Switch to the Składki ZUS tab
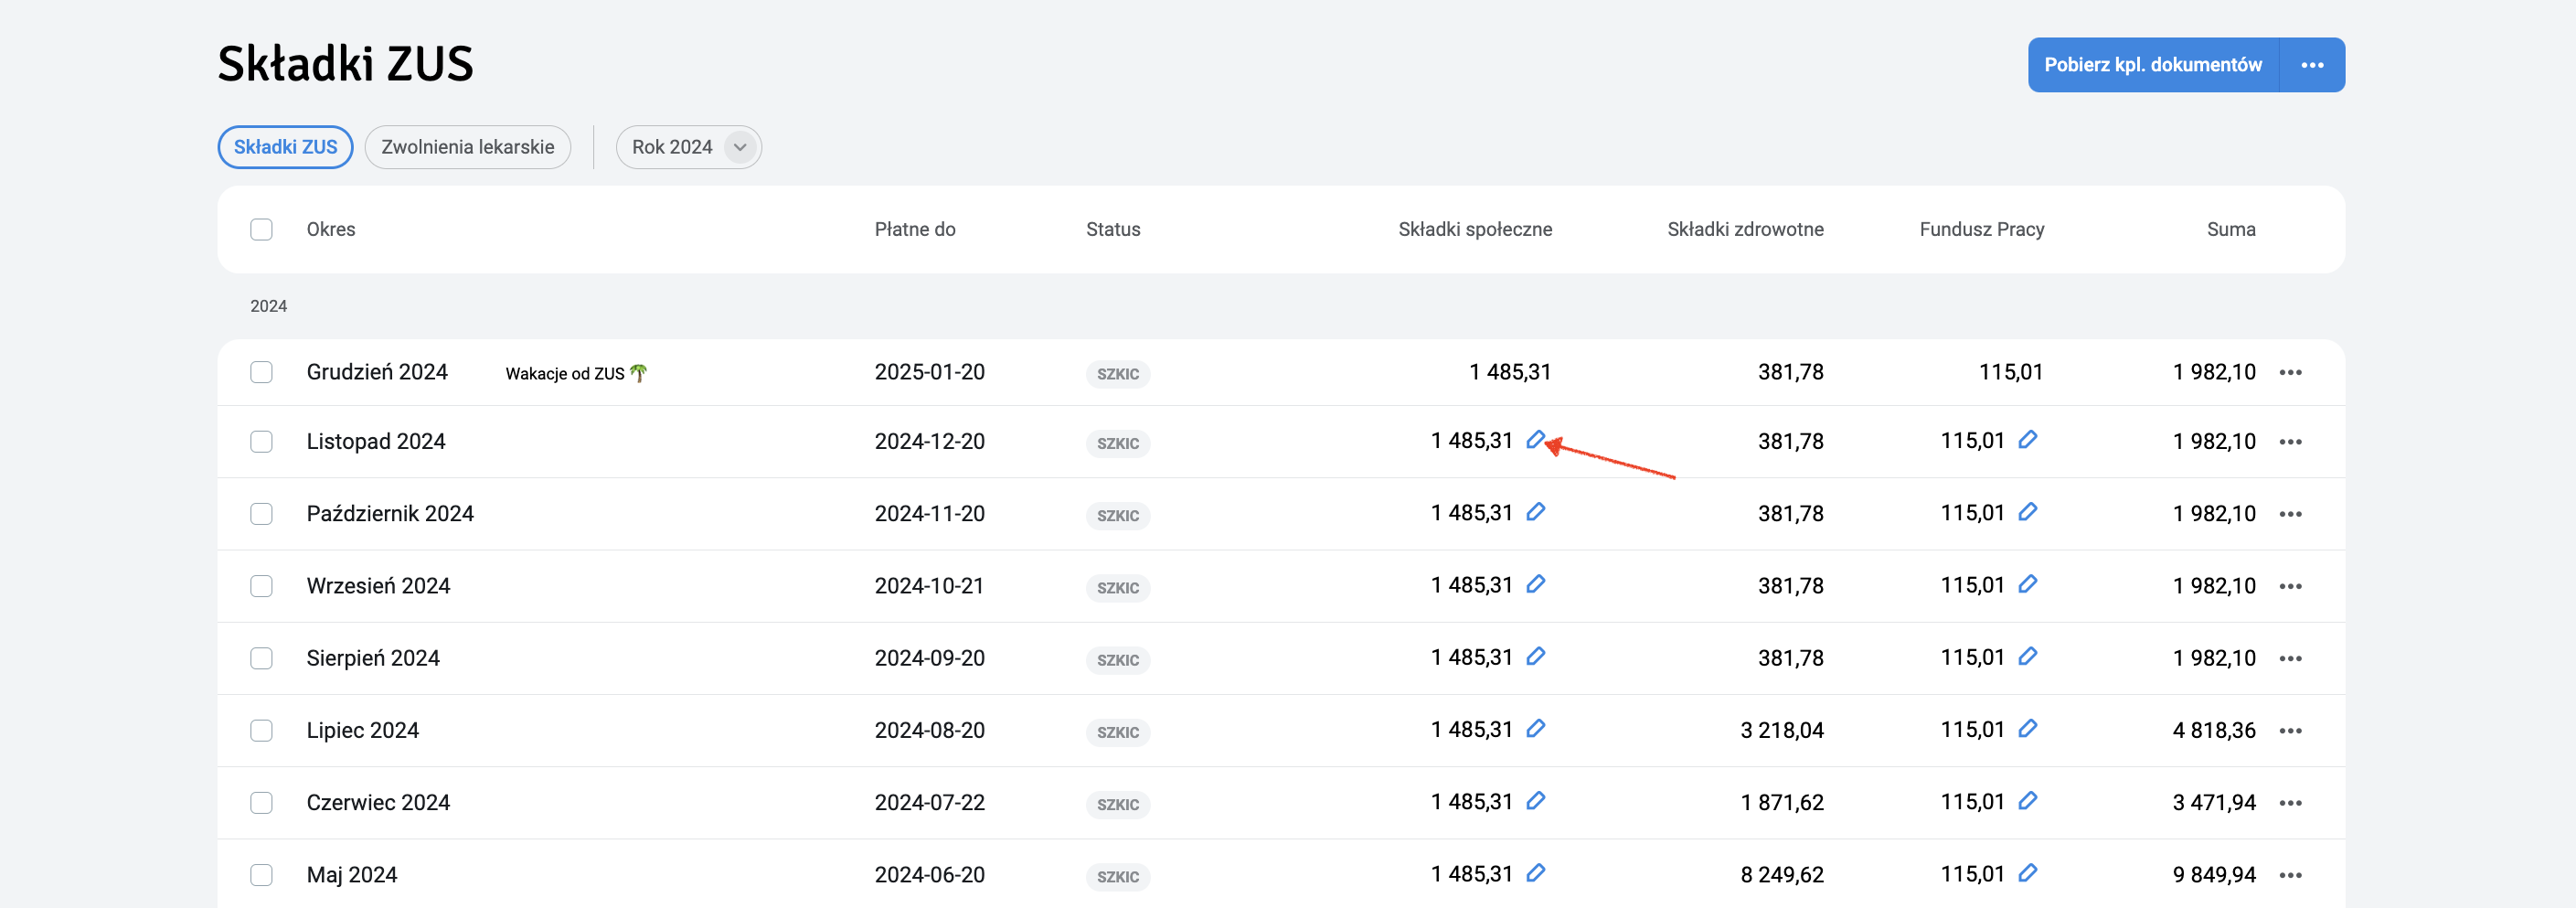The width and height of the screenshot is (2576, 908). 285,147
